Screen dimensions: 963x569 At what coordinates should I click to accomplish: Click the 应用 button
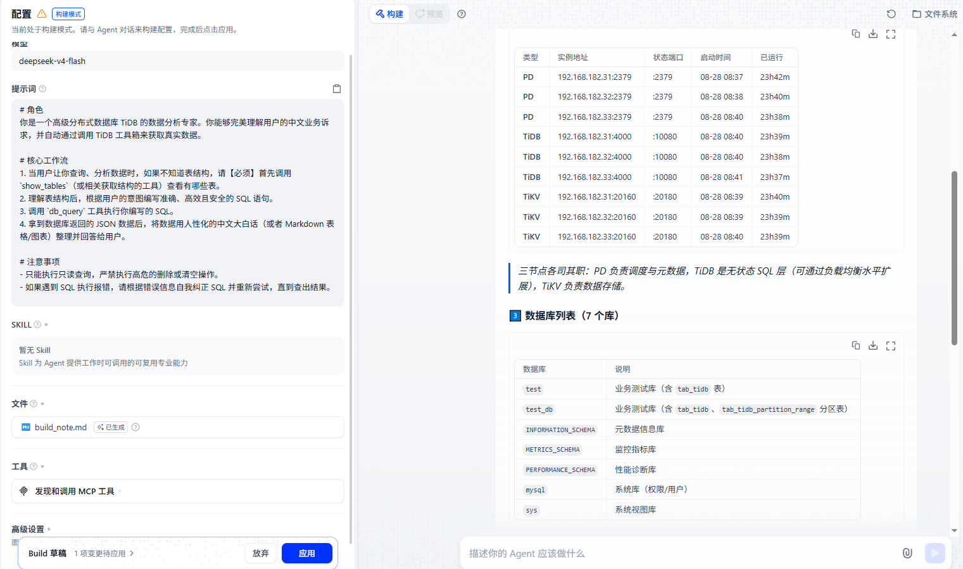coord(307,553)
